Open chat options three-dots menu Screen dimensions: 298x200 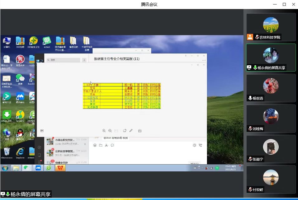[x=204, y=60]
